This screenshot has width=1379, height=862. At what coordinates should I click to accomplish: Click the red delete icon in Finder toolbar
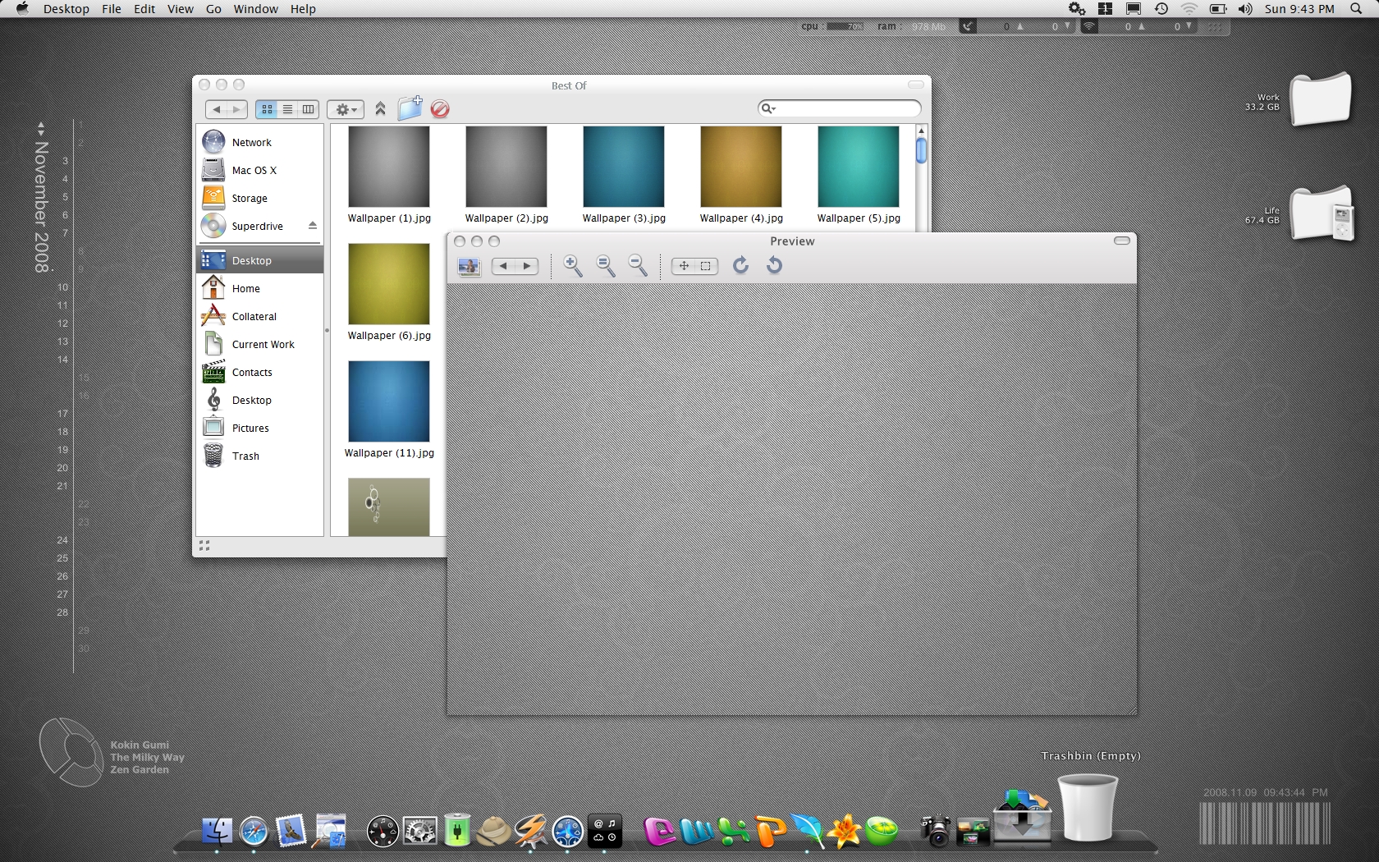coord(440,109)
